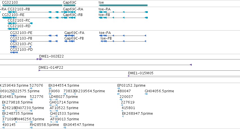240x129 pixels.
Task: Click the Gap69C gene arrow bar
Action: pyautogui.click(x=69, y=5)
